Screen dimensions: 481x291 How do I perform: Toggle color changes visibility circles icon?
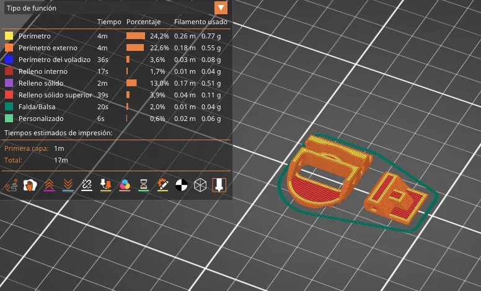point(125,185)
